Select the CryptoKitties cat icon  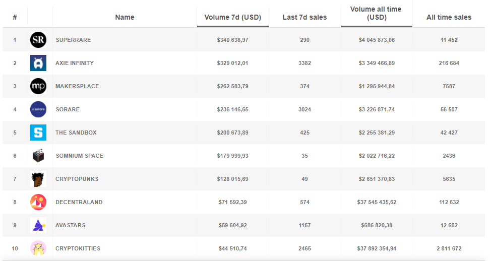click(38, 248)
